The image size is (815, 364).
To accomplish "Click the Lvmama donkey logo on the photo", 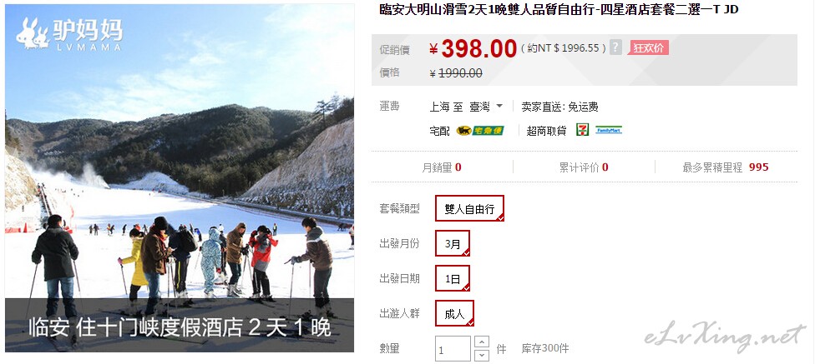I will click(x=69, y=34).
